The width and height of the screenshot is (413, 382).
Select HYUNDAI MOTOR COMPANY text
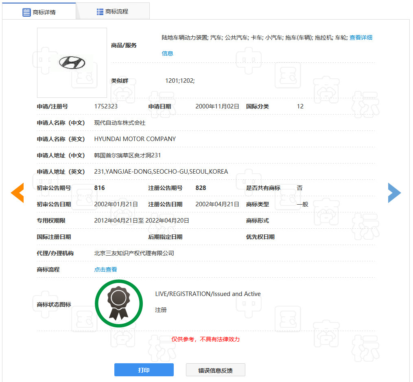[x=135, y=139]
